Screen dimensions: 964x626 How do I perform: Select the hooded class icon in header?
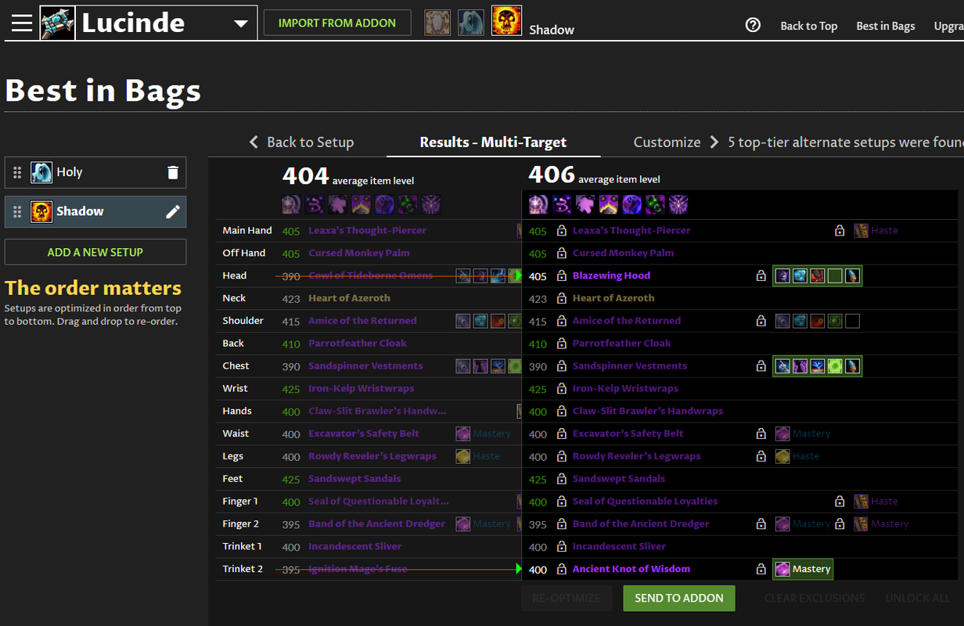[x=471, y=23]
